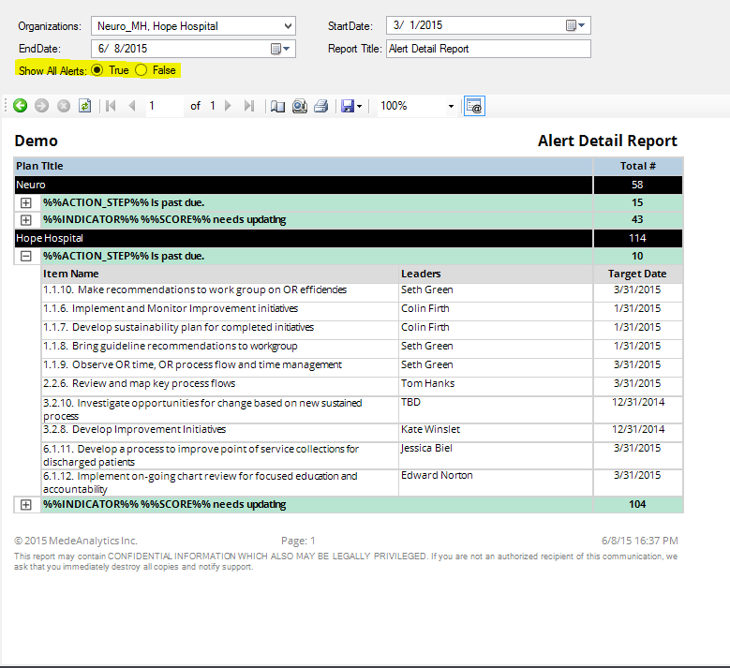Click the Print icon in toolbar
Viewport: 730px width, 668px height.
(x=320, y=106)
